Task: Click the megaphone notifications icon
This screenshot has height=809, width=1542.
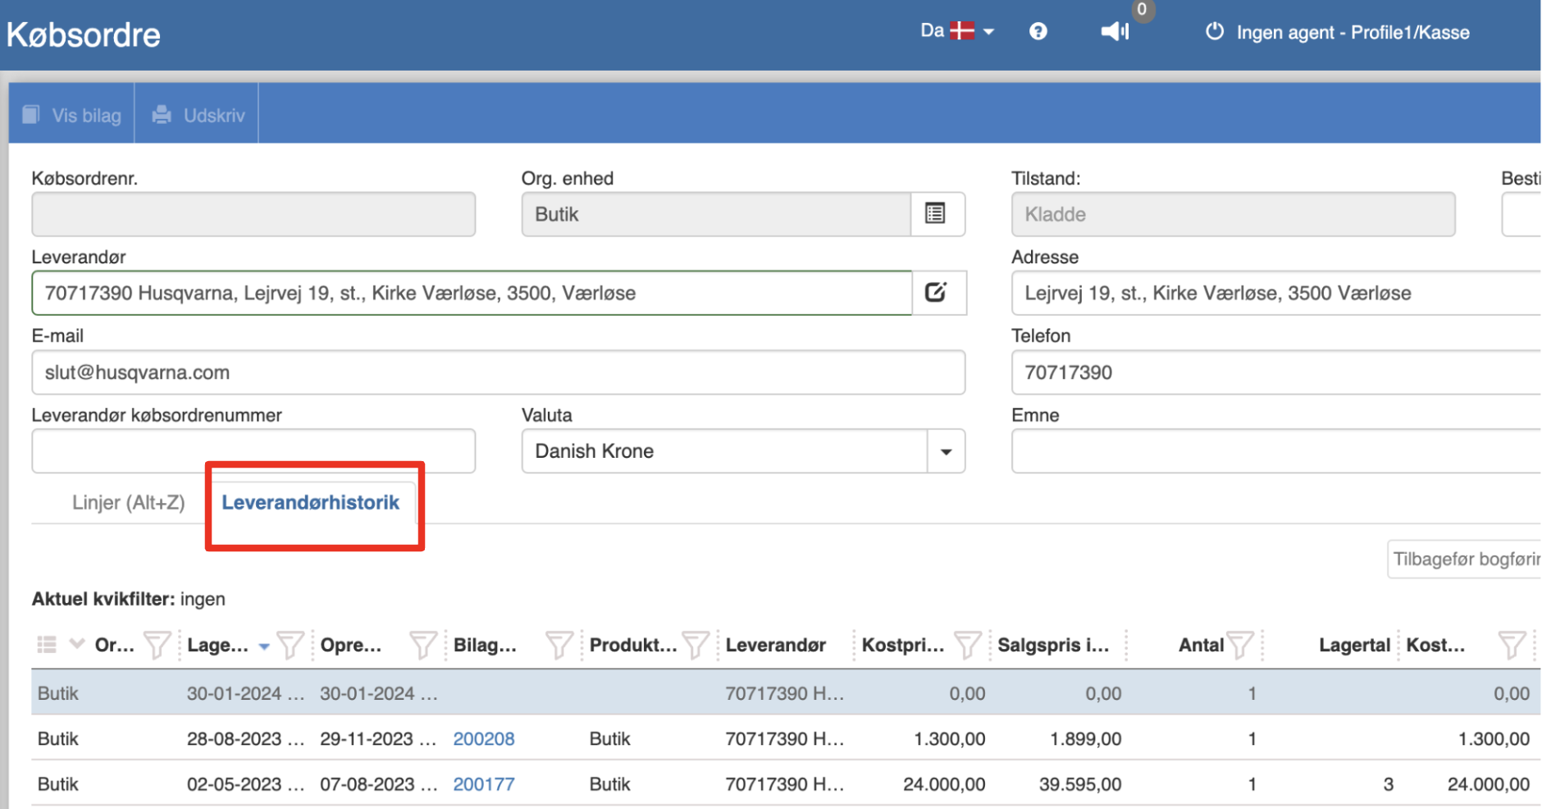Action: click(x=1115, y=31)
